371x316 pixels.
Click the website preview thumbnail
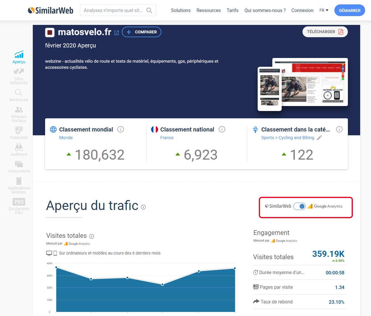(302, 84)
